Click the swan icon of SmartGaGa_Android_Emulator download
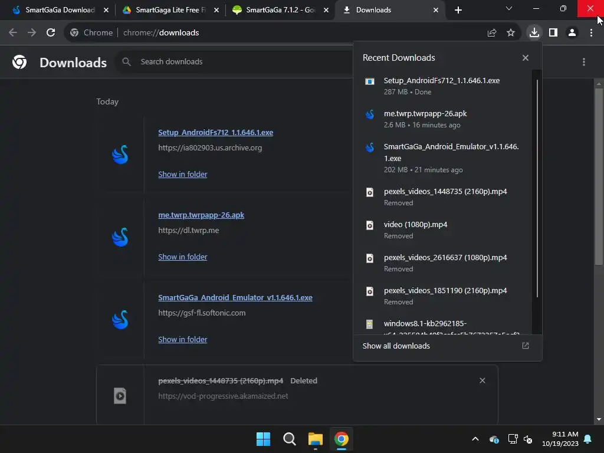Screen dimensions: 604x453 pos(120,320)
